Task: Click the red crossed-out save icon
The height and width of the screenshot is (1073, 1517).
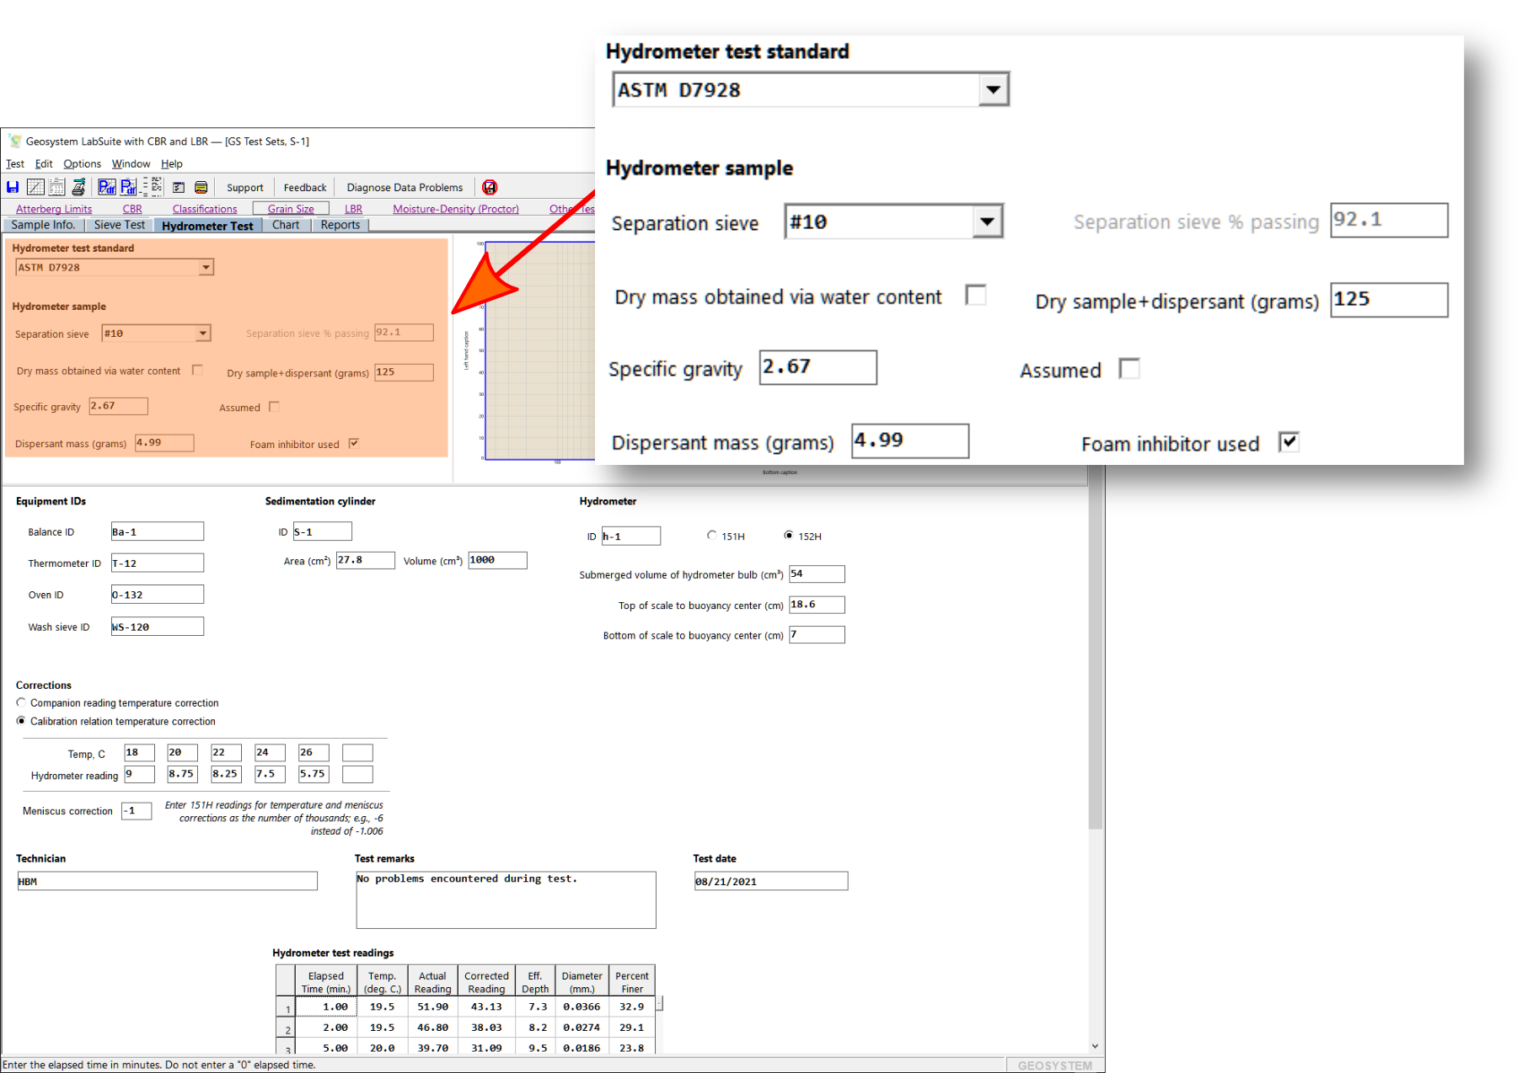Action: click(x=490, y=187)
